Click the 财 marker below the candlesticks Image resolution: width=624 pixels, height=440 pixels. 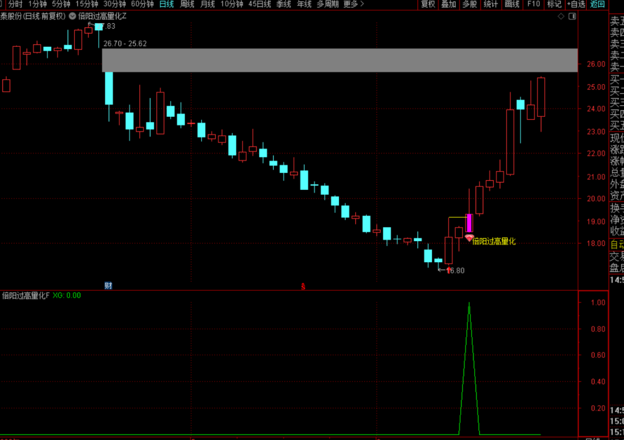point(108,285)
